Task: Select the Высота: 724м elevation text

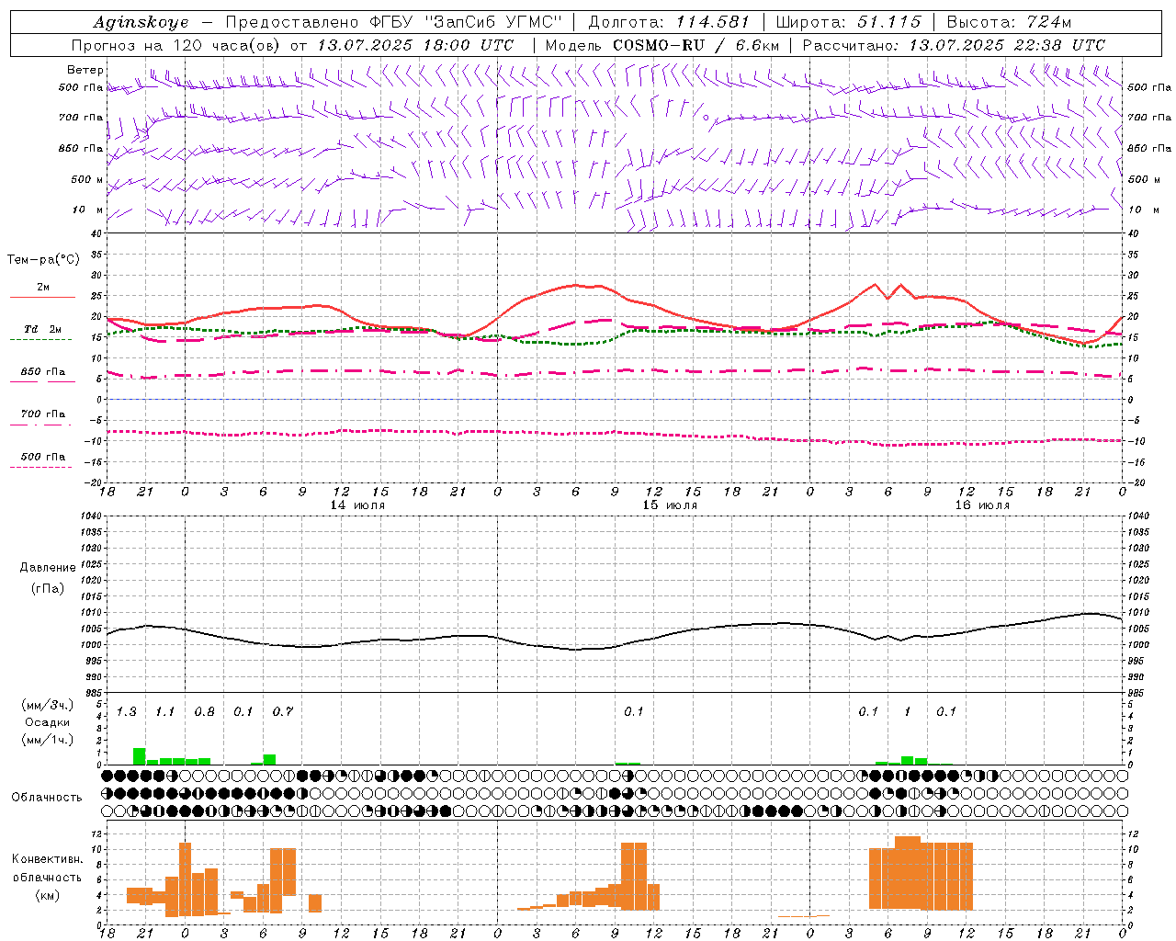Action: [x=1009, y=22]
